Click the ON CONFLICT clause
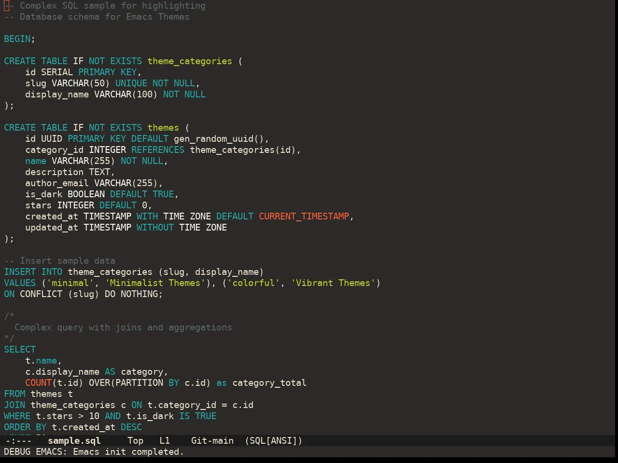The image size is (618, 463). pyautogui.click(x=33, y=294)
